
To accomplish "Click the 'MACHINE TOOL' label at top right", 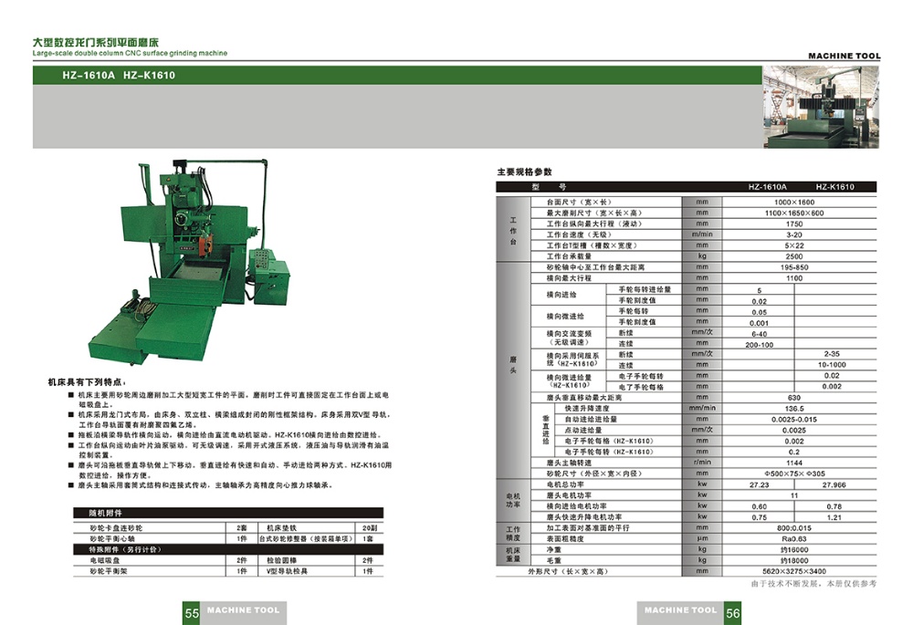I will pos(844,57).
